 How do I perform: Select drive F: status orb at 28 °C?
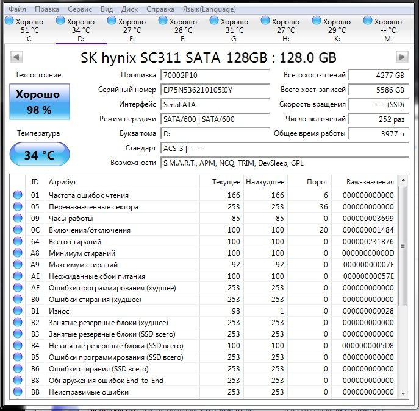[x=163, y=21]
